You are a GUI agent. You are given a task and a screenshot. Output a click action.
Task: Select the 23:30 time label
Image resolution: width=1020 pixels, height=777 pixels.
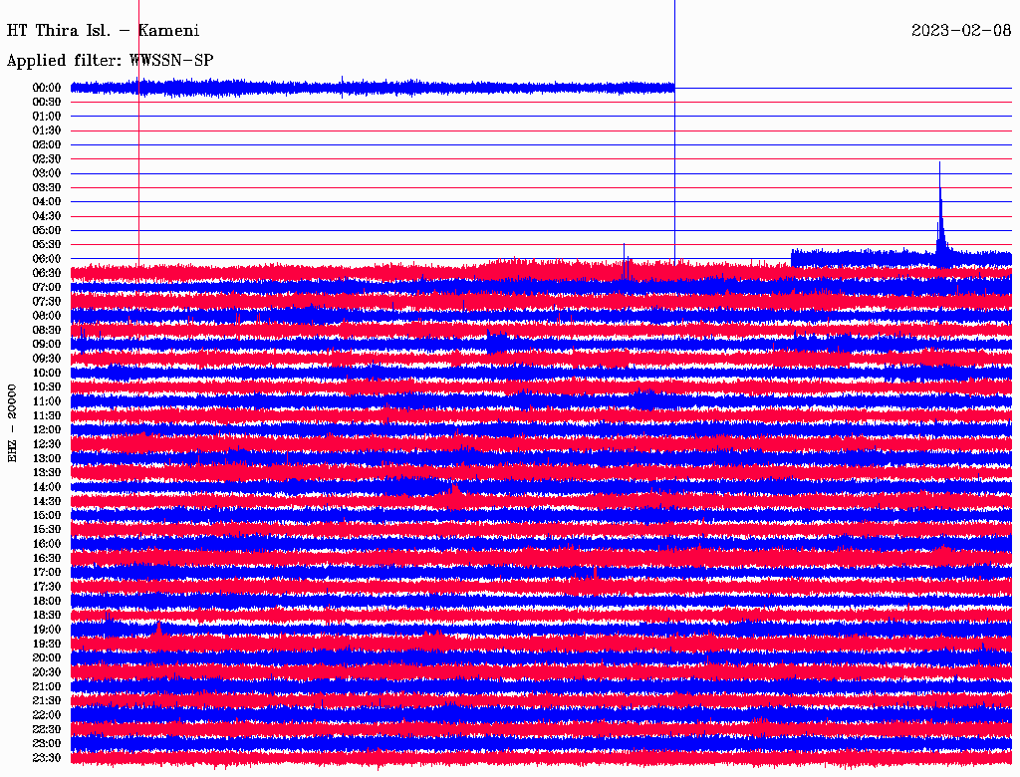click(x=47, y=758)
